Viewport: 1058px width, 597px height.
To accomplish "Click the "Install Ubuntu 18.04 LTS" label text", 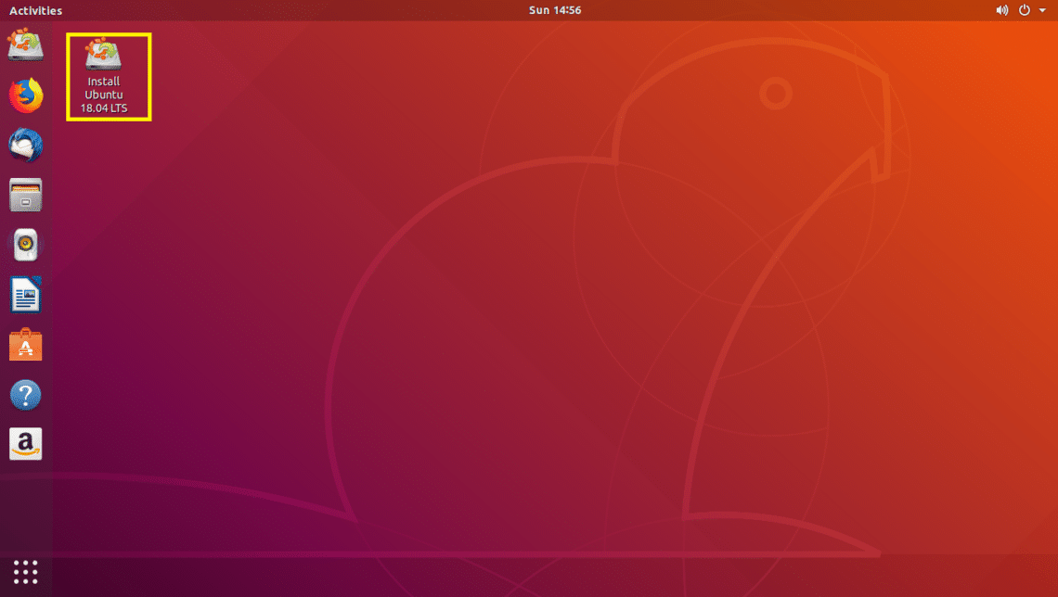I will click(103, 95).
